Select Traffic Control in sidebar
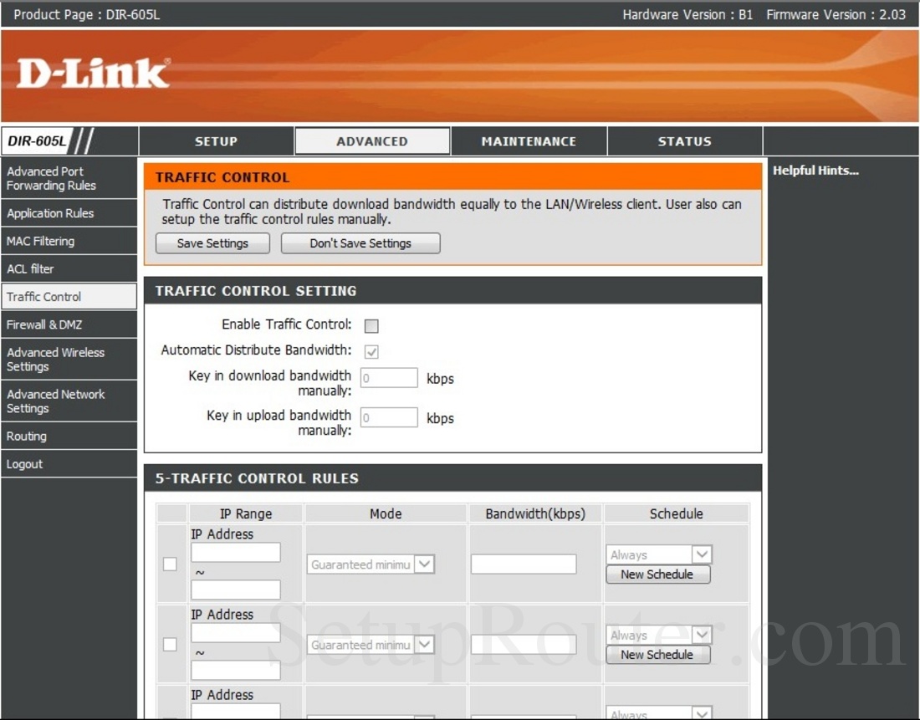 tap(69, 297)
